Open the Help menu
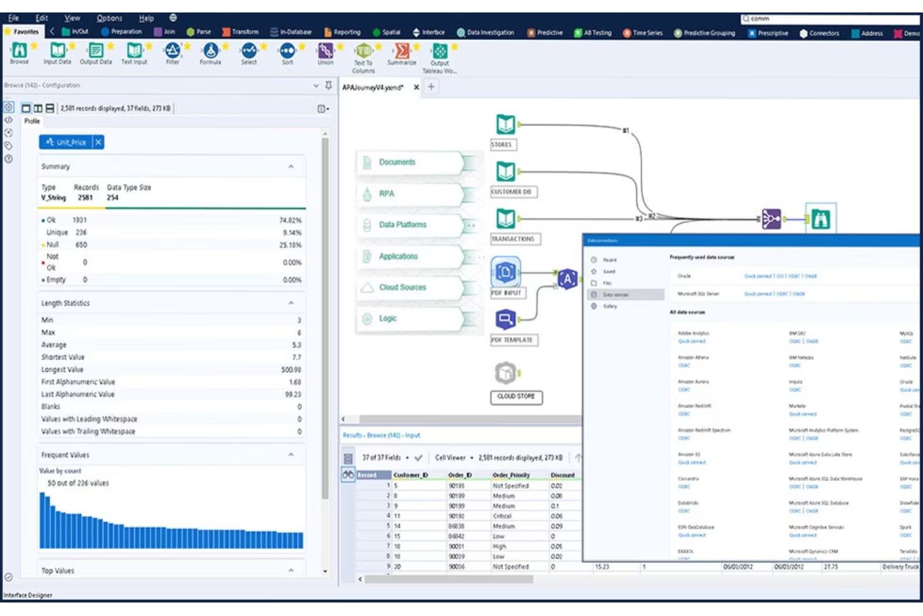The width and height of the screenshot is (923, 616). tap(147, 18)
